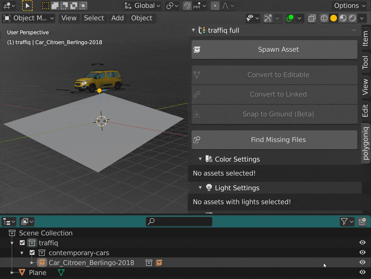371x279 pixels.
Task: Toggle the snapping magnet icon
Action: tap(187, 6)
